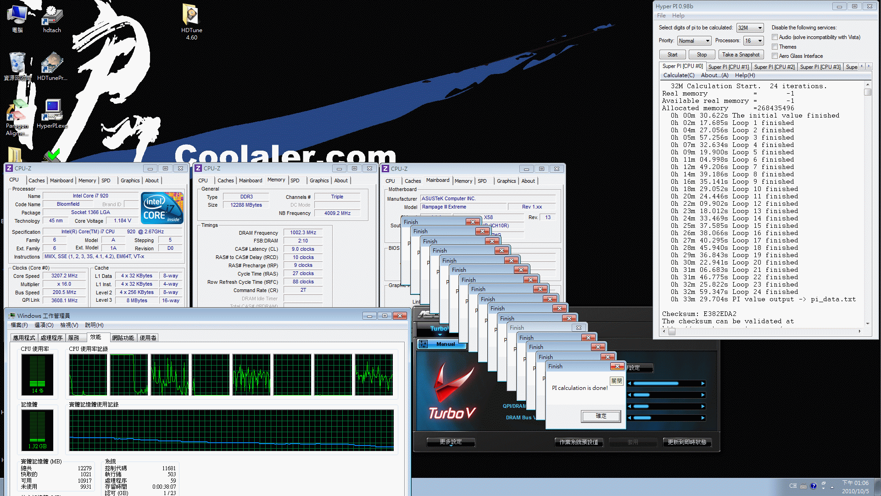881x496 pixels.
Task: Click the Stop button in Hyper PI
Action: click(702, 55)
